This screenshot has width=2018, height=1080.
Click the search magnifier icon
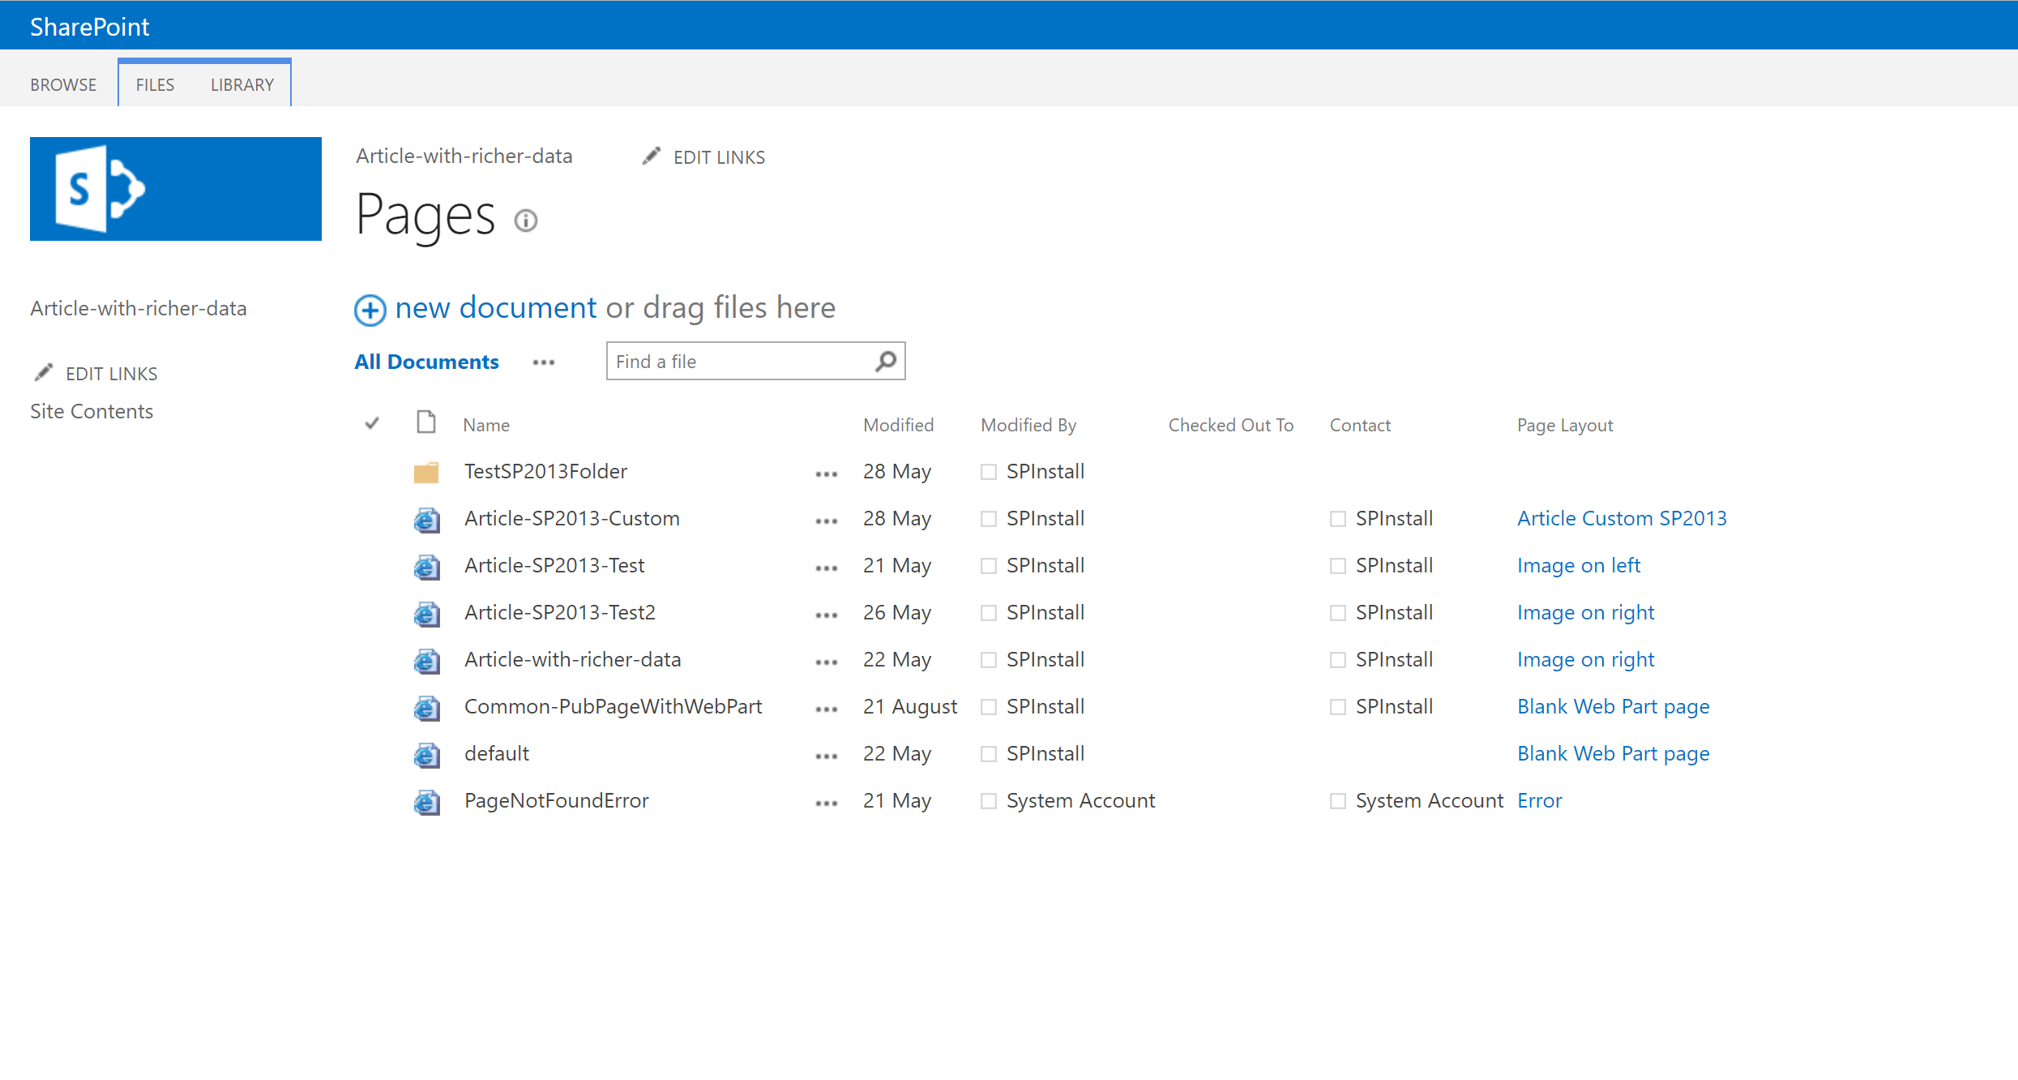884,361
